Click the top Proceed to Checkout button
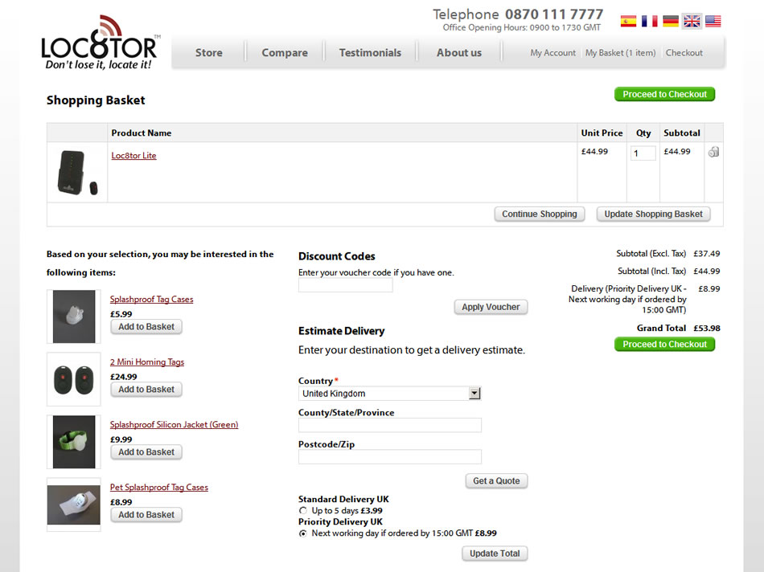The width and height of the screenshot is (764, 572). [x=664, y=95]
